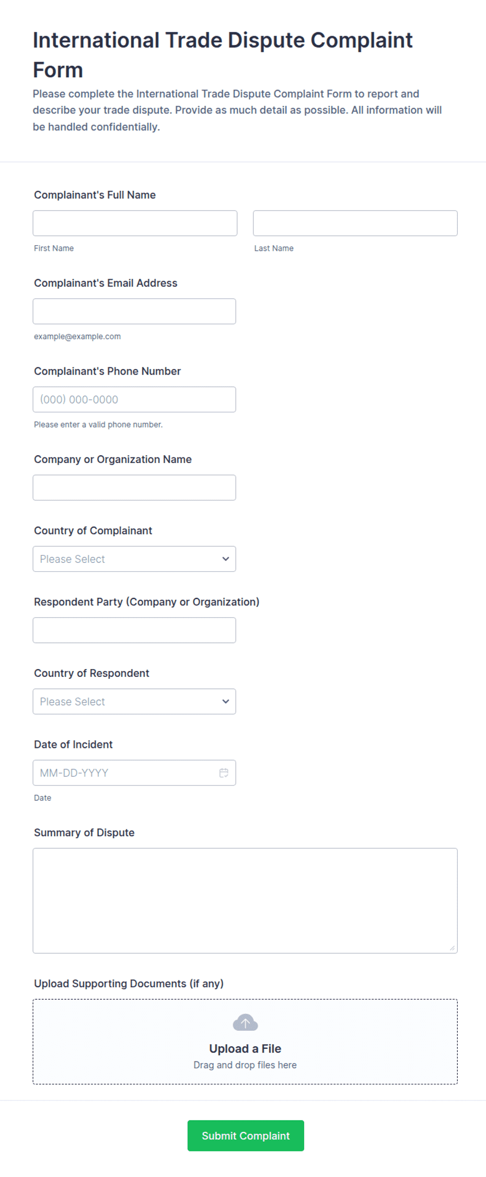This screenshot has height=1177, width=486.
Task: Click the Date of Incident label
Action: (x=73, y=744)
